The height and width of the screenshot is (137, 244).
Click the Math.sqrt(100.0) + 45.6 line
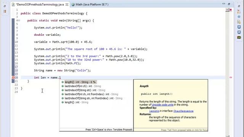coord(63,42)
